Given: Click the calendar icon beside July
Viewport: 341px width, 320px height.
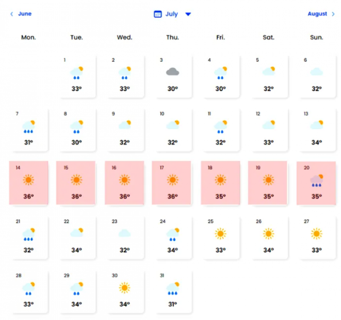Looking at the screenshot, I should [x=158, y=14].
